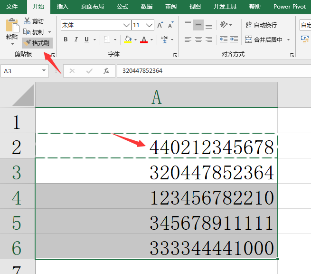Align cell text left
Image resolution: width=311 pixels, height=274 pixels.
click(188, 39)
